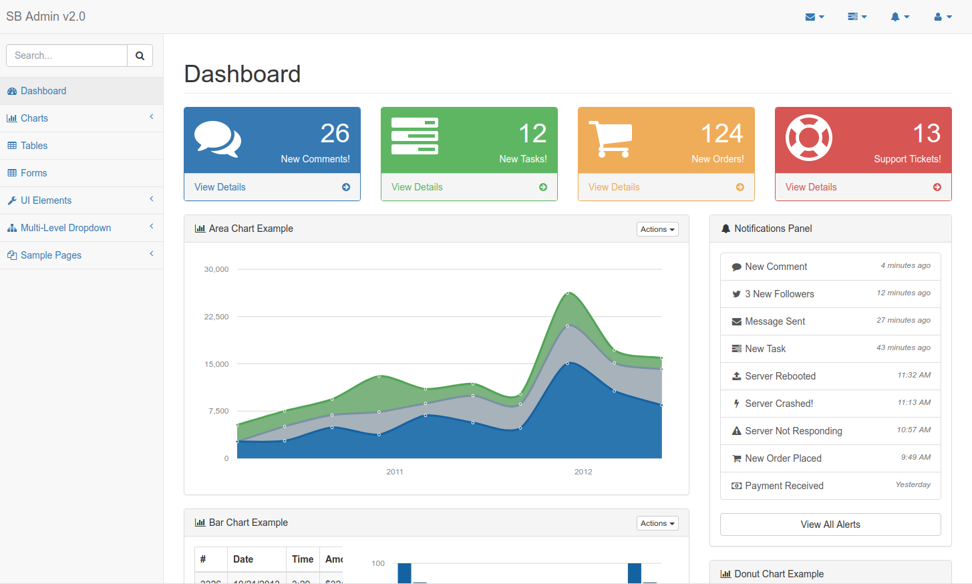This screenshot has height=584, width=972.
Task: Expand the Charts sidebar menu
Action: 82,118
